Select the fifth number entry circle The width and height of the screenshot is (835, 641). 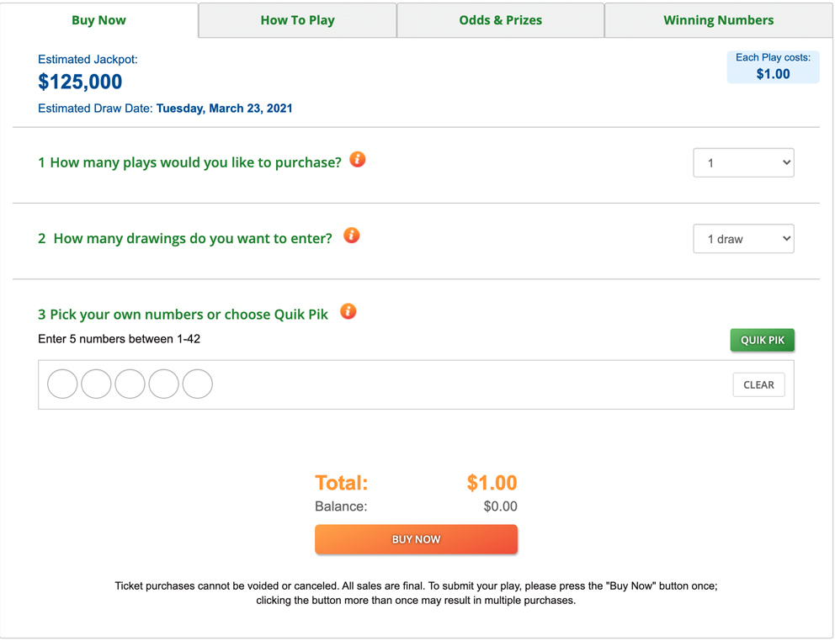(197, 384)
